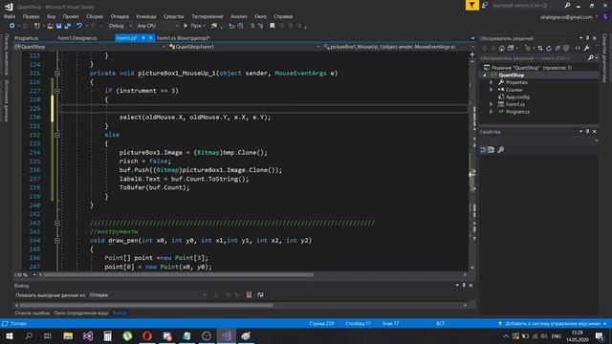The image size is (612, 344).
Task: Select App.config in Solution Explorer
Action: [517, 97]
